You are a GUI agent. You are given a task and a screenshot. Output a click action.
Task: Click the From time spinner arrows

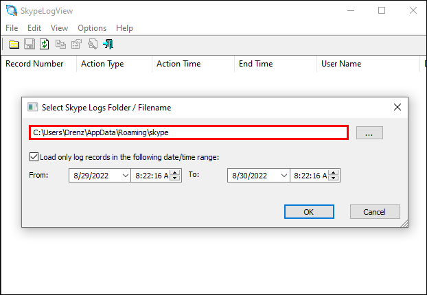click(176, 176)
